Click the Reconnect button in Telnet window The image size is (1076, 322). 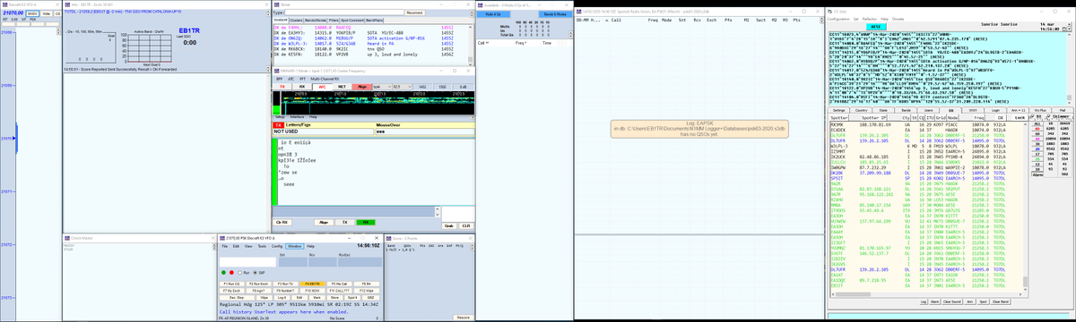click(414, 13)
